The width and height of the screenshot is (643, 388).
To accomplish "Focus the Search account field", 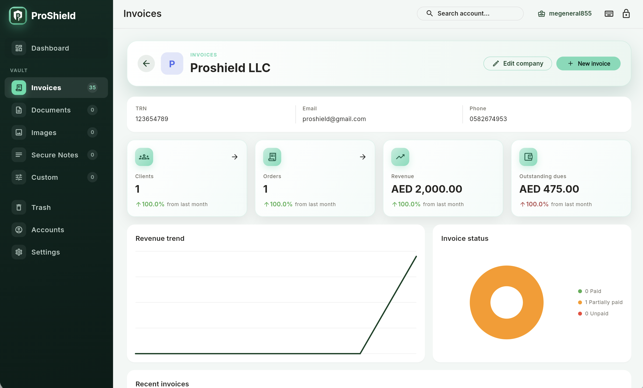I will click(x=470, y=13).
